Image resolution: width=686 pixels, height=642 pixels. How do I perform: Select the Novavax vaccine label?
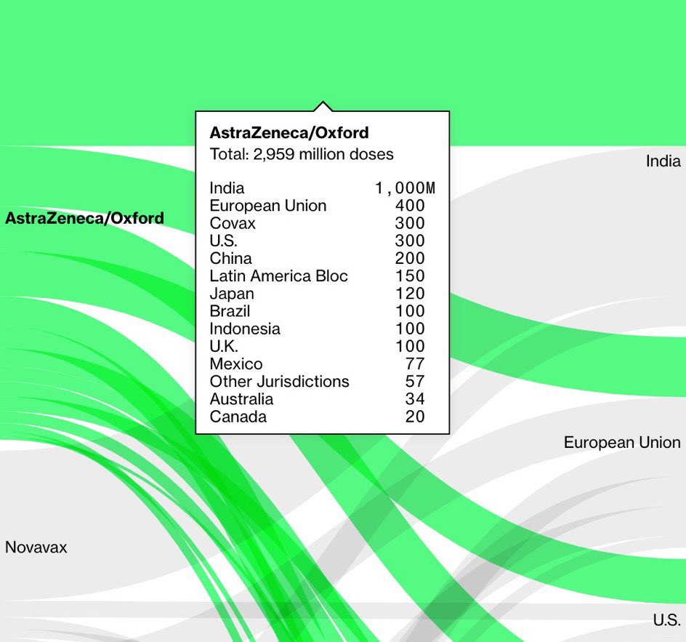point(36,547)
